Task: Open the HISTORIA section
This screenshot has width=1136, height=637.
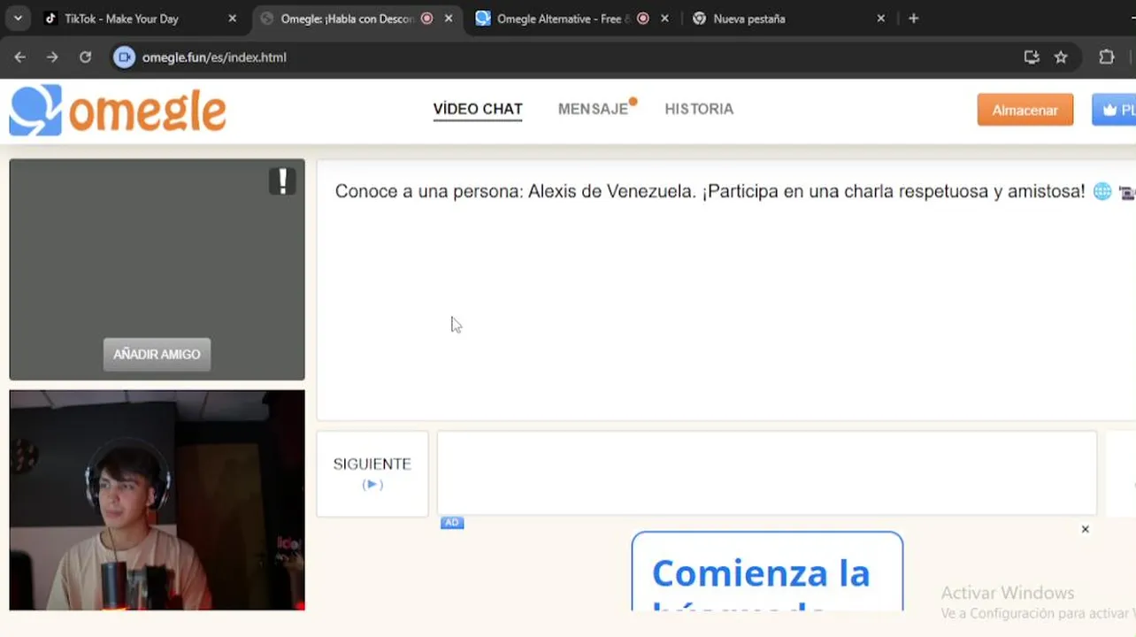Action: tap(699, 110)
